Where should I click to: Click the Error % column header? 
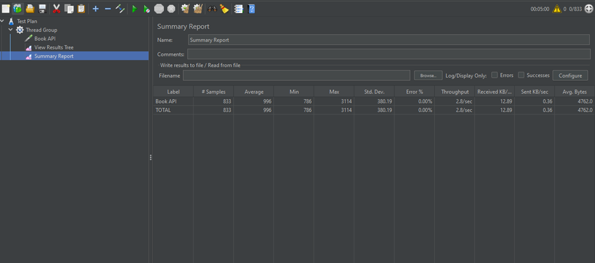pos(415,92)
